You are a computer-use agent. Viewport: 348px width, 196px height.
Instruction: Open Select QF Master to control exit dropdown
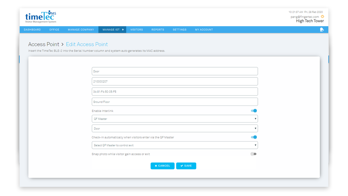point(175,145)
